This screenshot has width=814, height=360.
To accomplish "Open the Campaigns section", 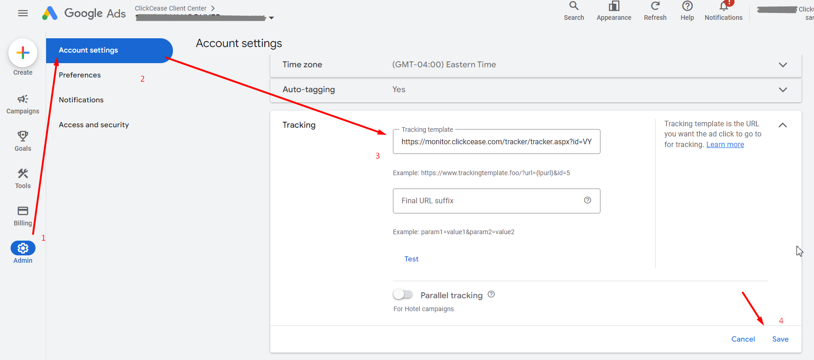I will tap(23, 104).
